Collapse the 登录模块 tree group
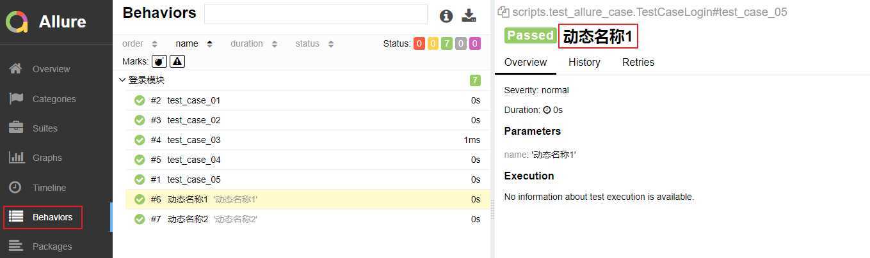This screenshot has height=258, width=870. click(122, 80)
